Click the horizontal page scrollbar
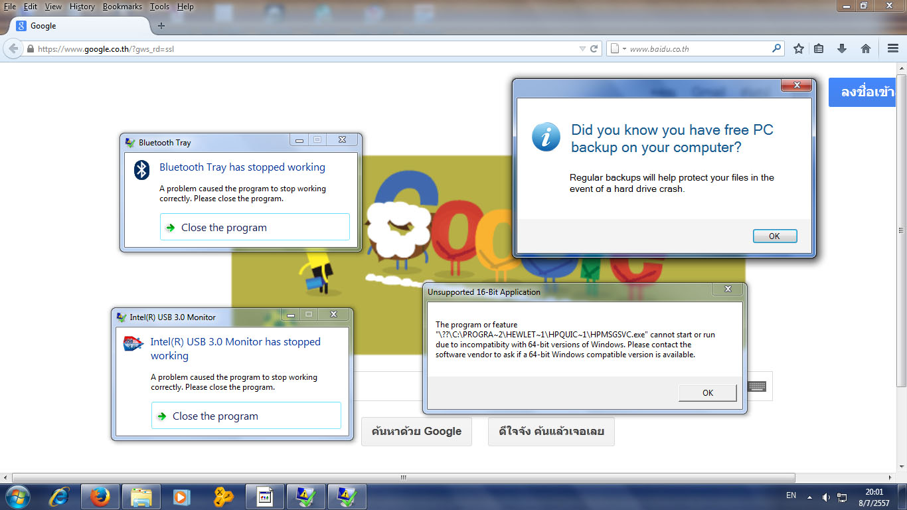 pos(404,477)
